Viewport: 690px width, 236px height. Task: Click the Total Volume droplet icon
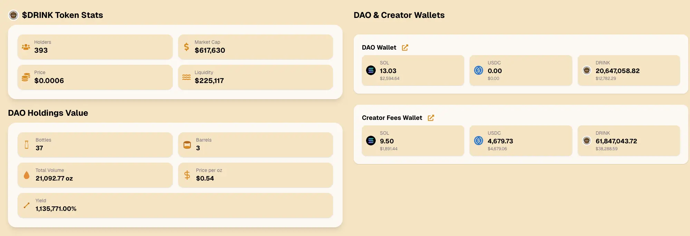click(27, 175)
